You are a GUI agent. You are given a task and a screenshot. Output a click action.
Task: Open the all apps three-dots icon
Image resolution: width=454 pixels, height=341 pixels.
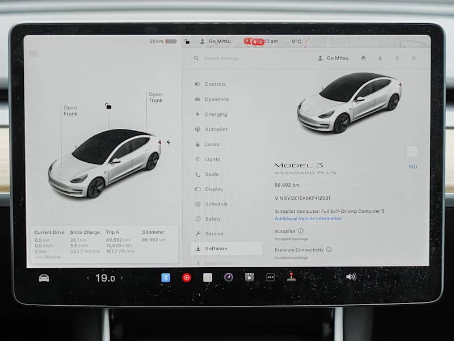[271, 277]
